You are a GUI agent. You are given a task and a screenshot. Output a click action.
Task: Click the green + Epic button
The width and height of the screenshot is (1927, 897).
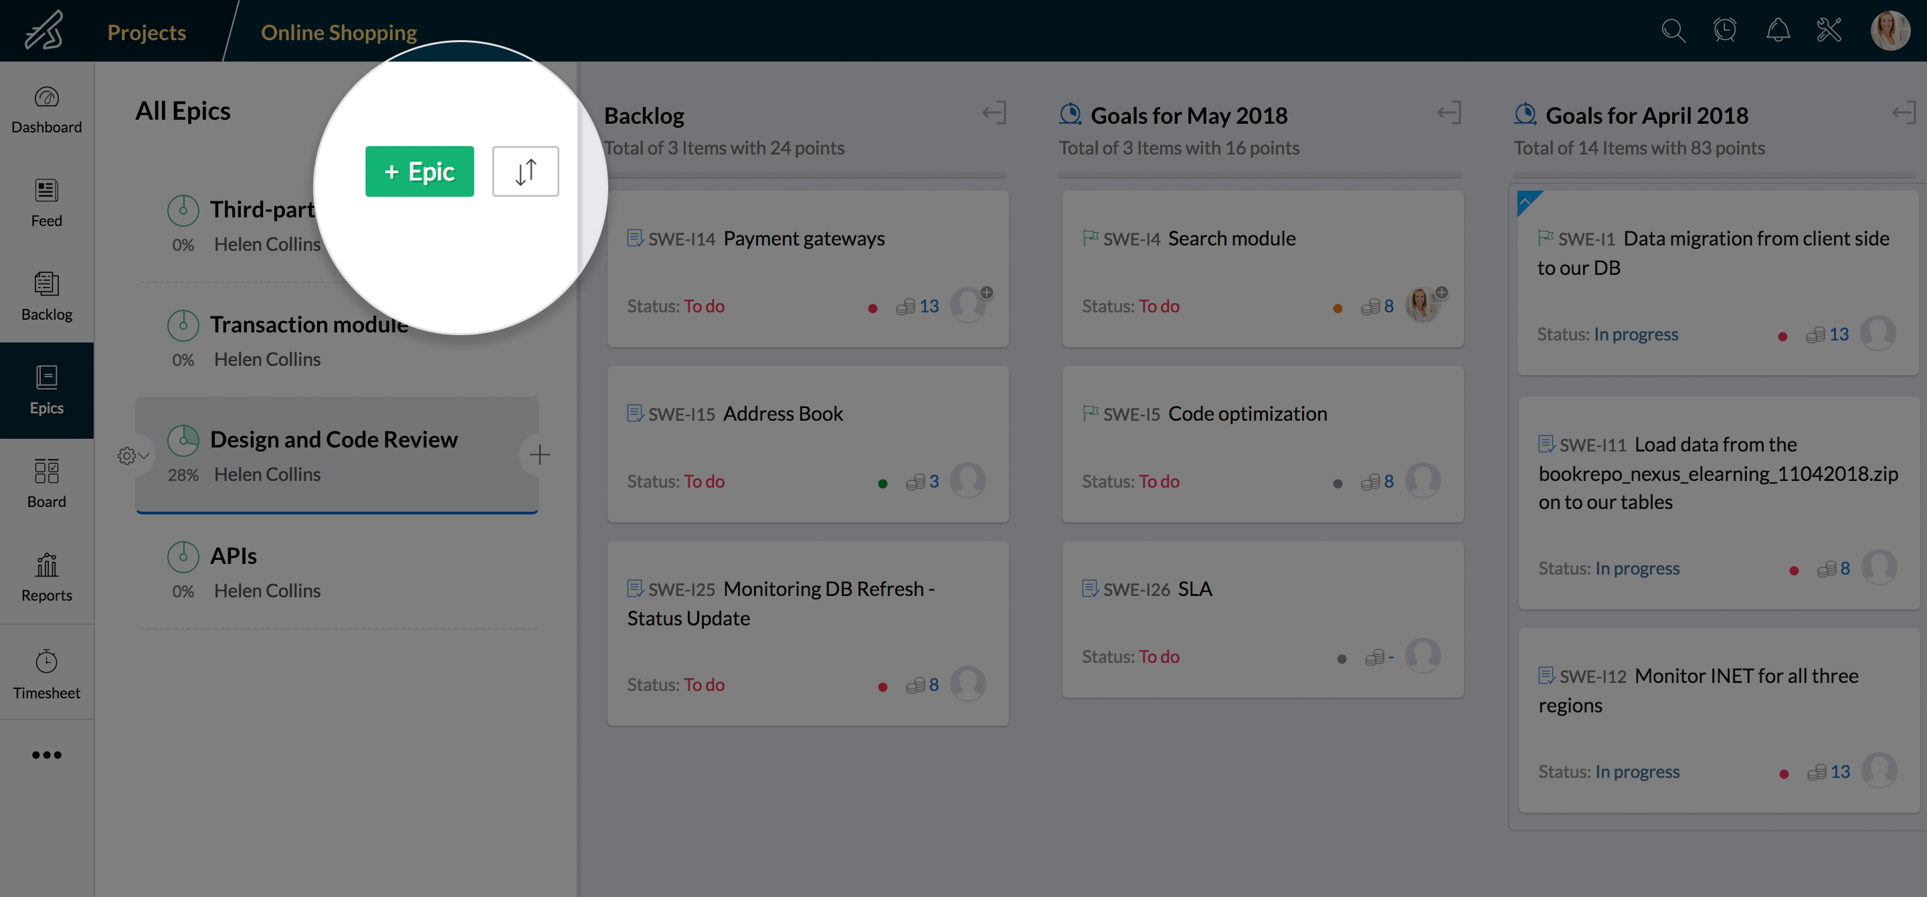(419, 171)
